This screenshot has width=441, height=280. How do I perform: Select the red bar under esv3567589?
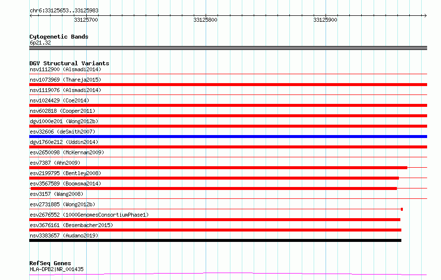[214, 188]
